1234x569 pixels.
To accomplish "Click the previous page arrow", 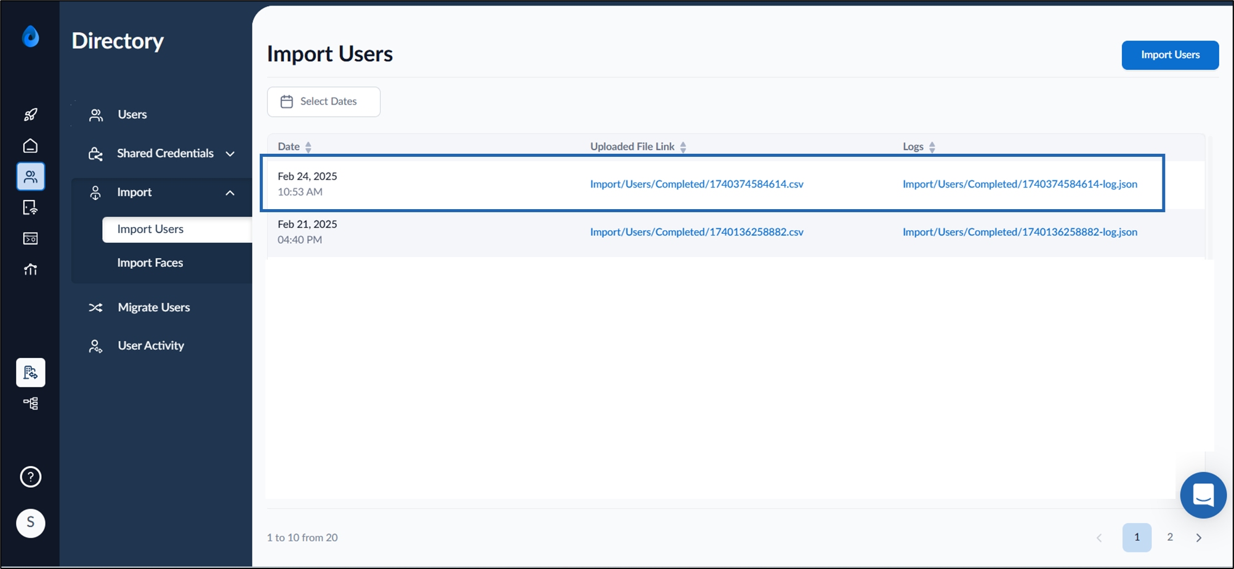I will pyautogui.click(x=1099, y=538).
